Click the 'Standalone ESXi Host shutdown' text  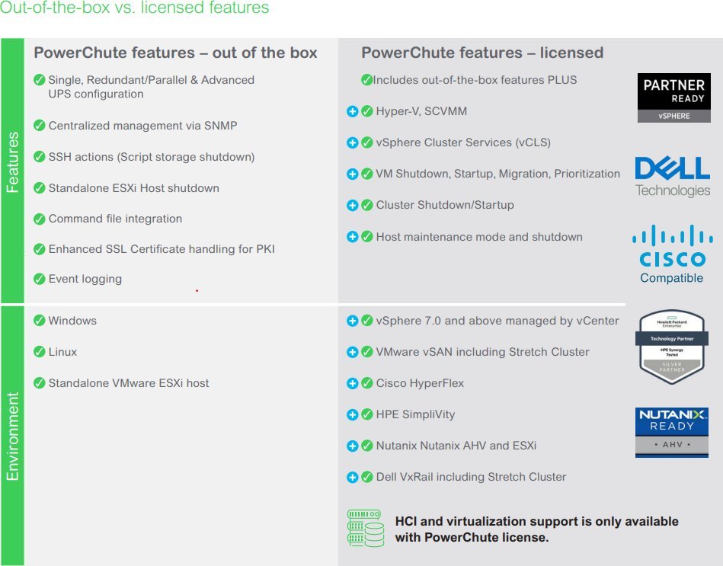tap(134, 188)
